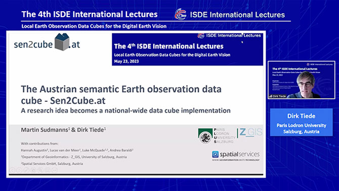Open the more options ellipsis slideshow control
This screenshot has width=339, height=191.
click(x=55, y=170)
